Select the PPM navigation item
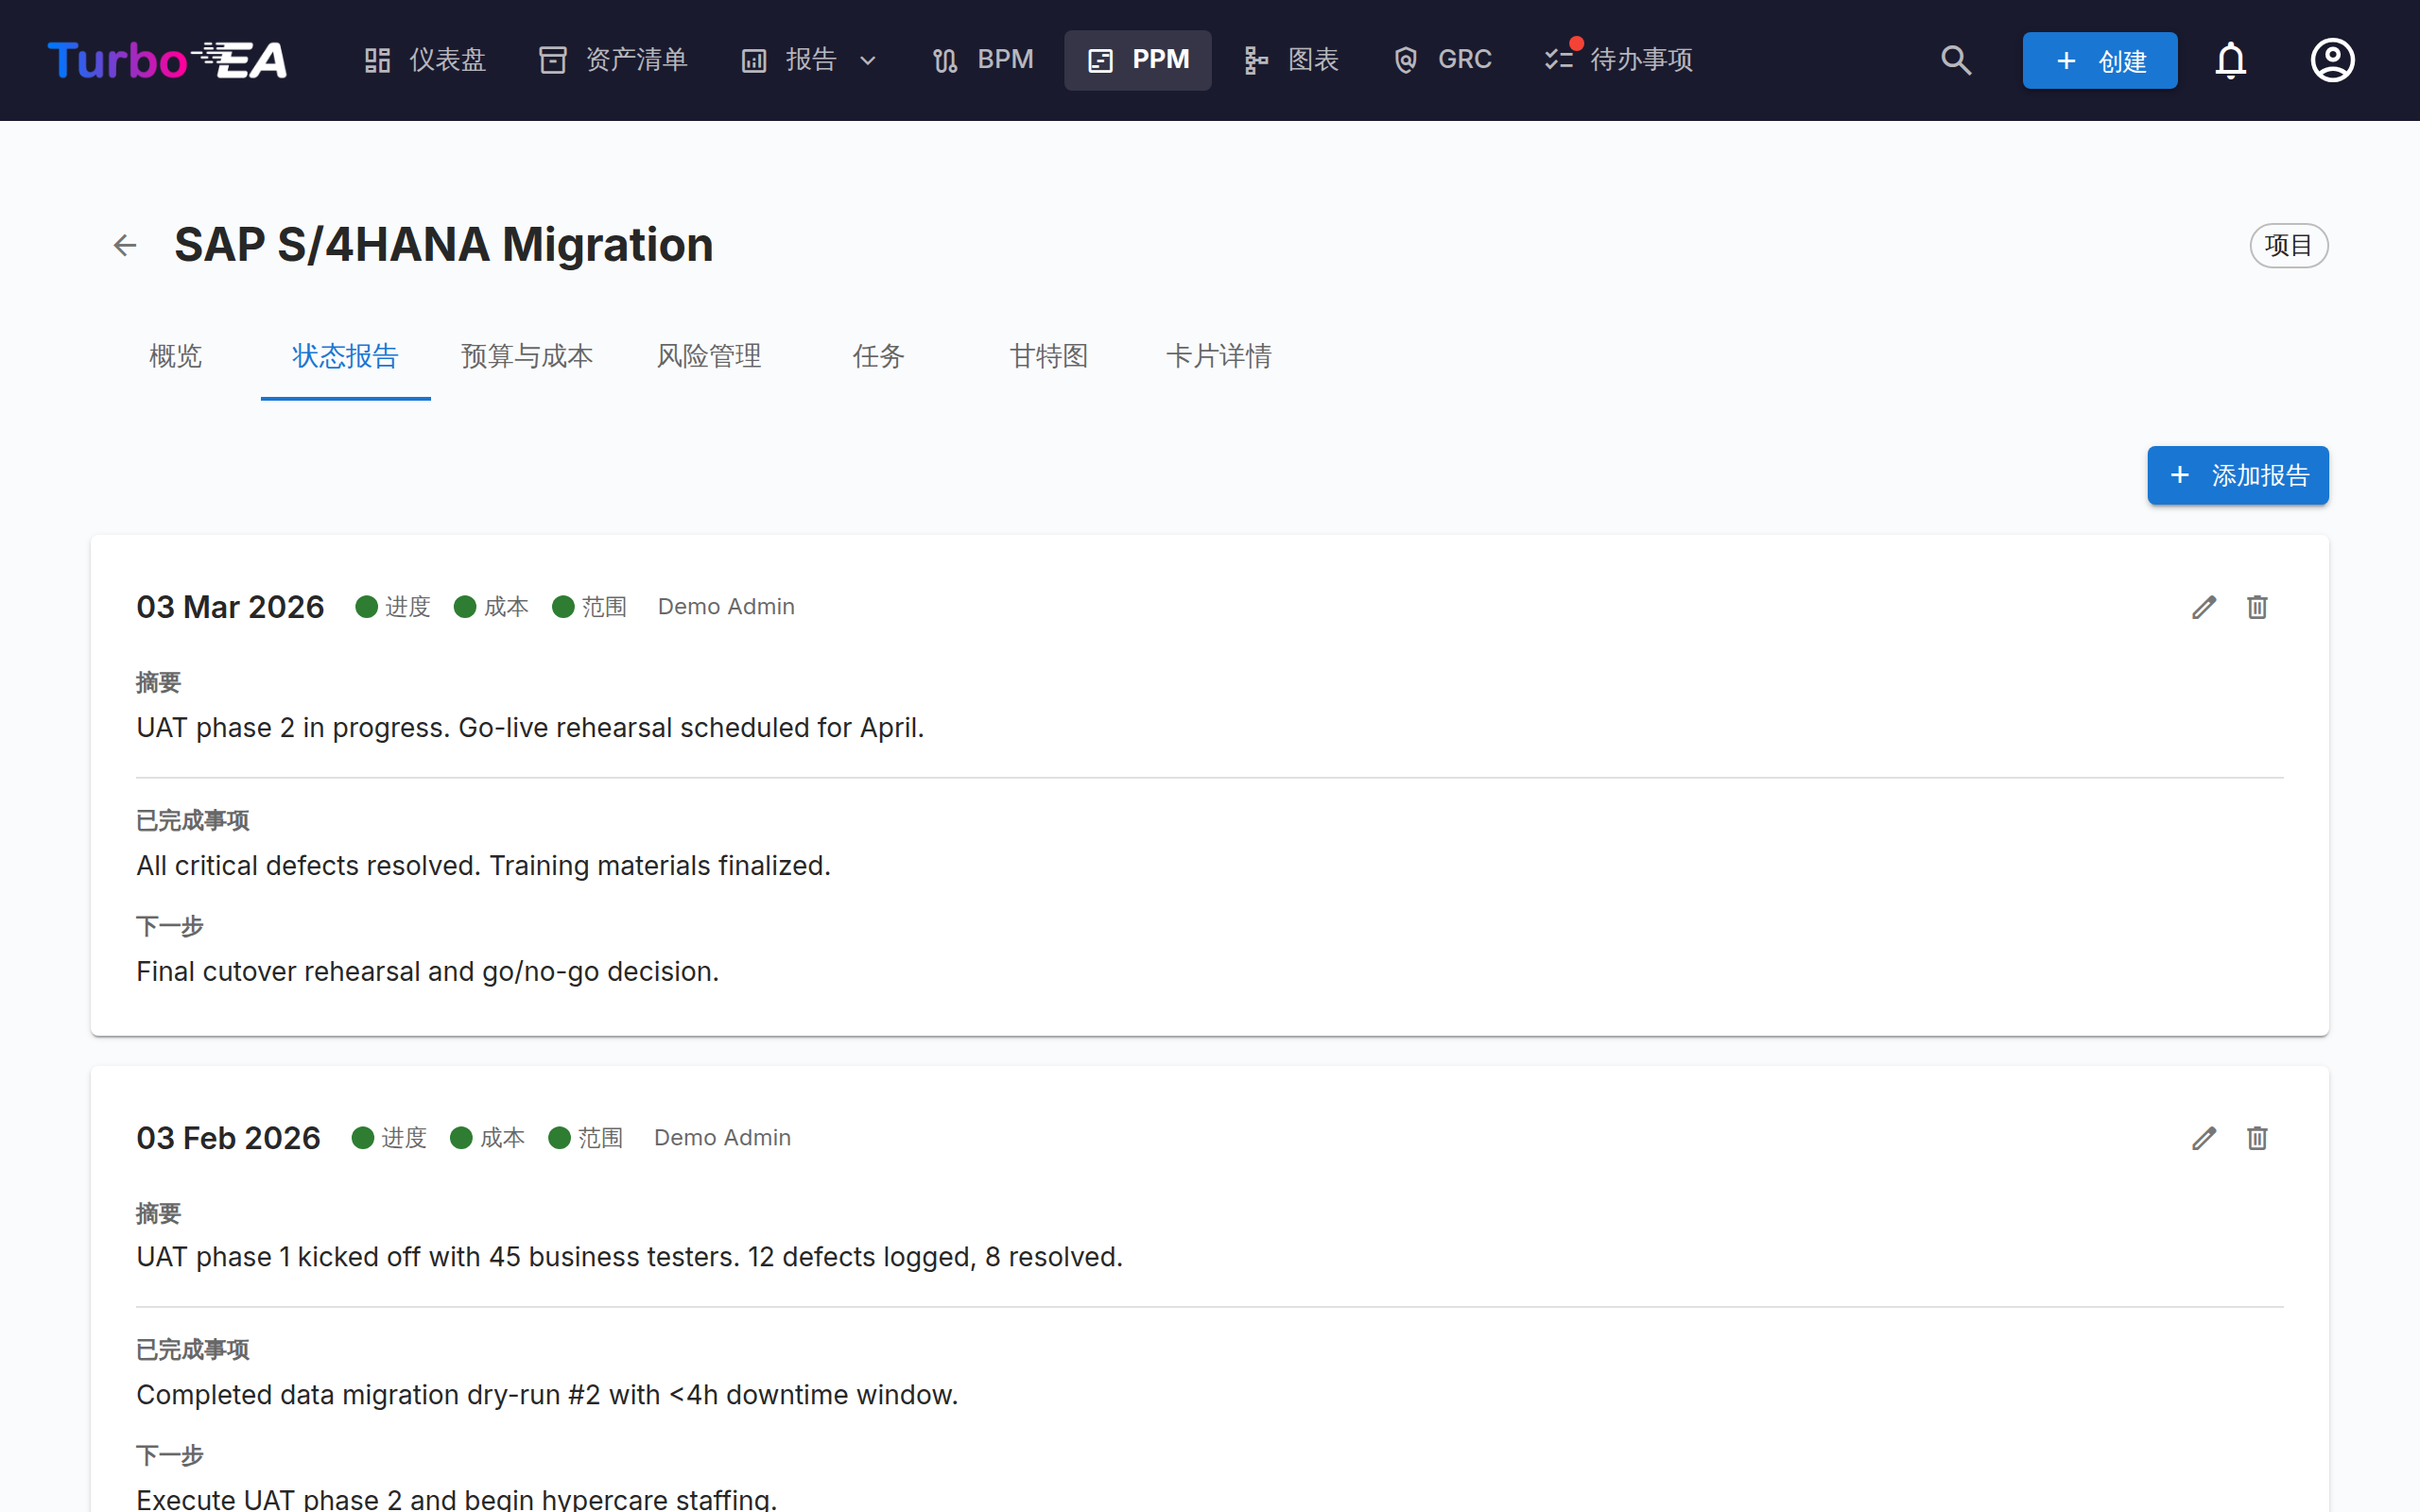The width and height of the screenshot is (2420, 1512). [x=1138, y=60]
